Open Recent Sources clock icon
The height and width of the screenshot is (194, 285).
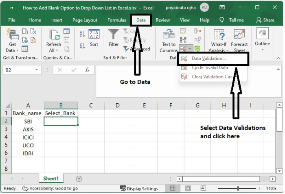33,31
